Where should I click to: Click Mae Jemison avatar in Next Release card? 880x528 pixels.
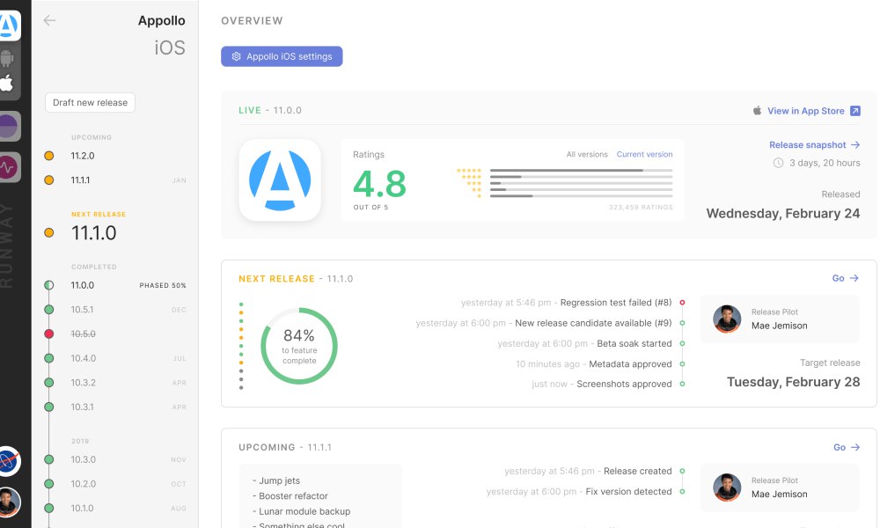[727, 319]
